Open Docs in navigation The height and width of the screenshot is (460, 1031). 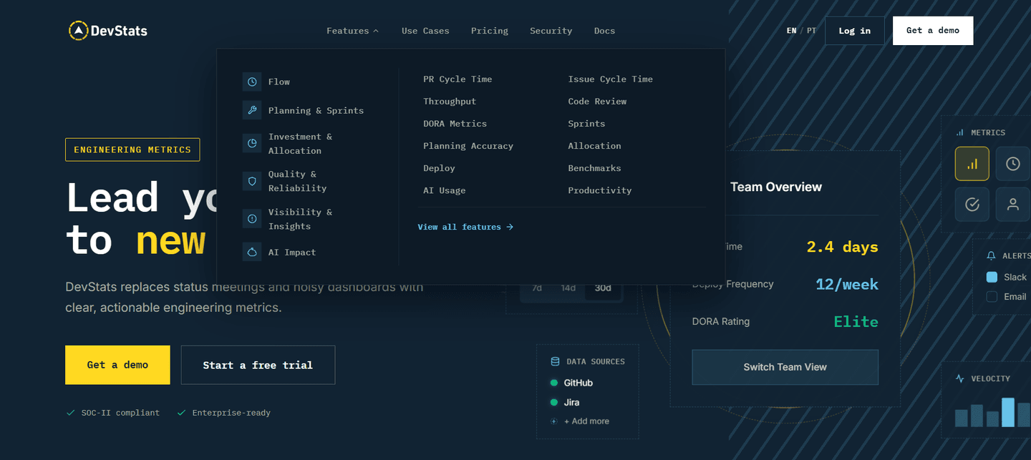pos(604,31)
